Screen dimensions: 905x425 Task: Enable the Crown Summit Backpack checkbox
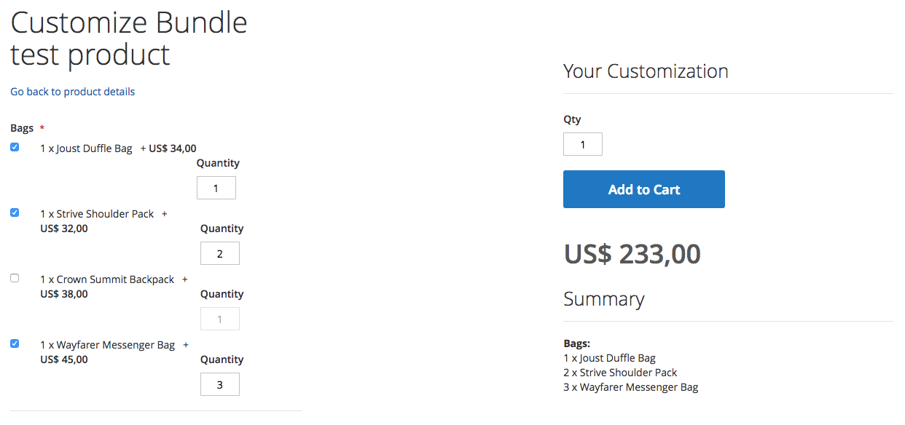[15, 278]
